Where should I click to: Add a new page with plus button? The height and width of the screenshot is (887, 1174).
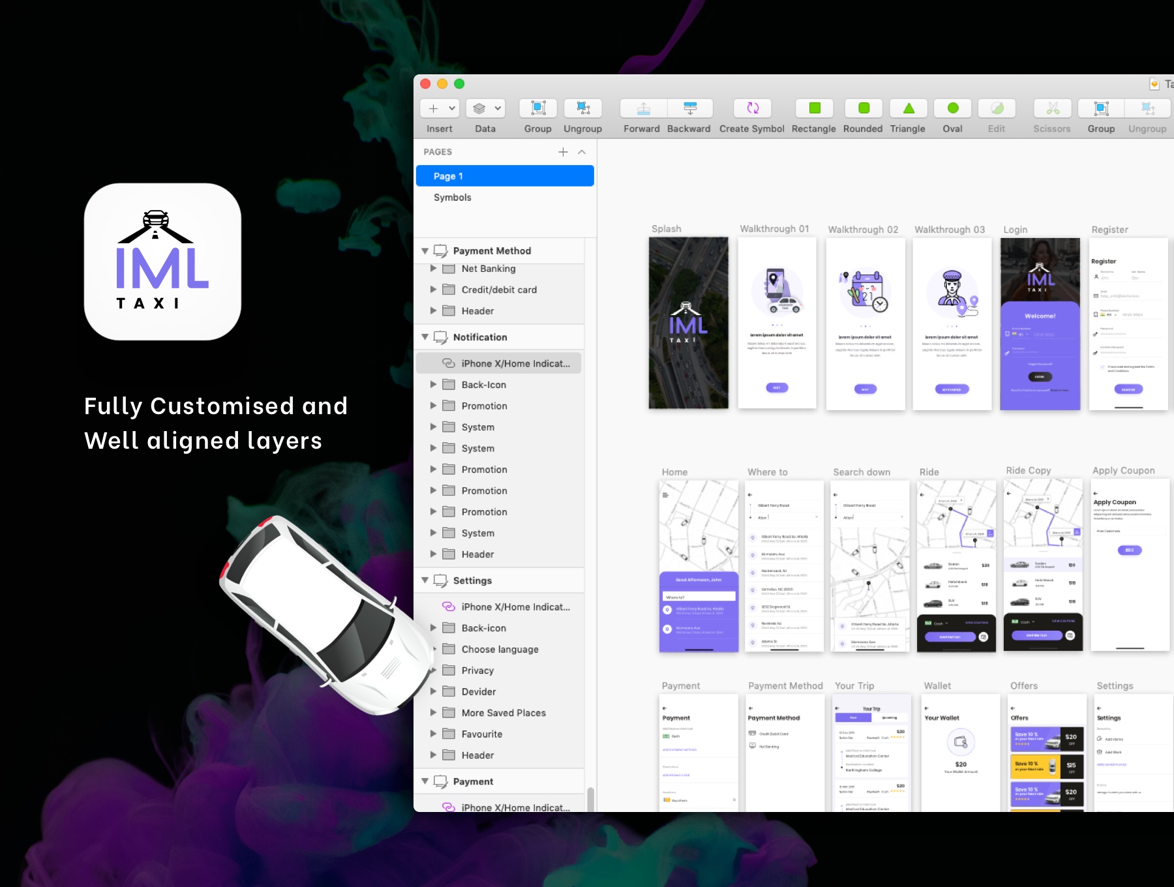563,152
